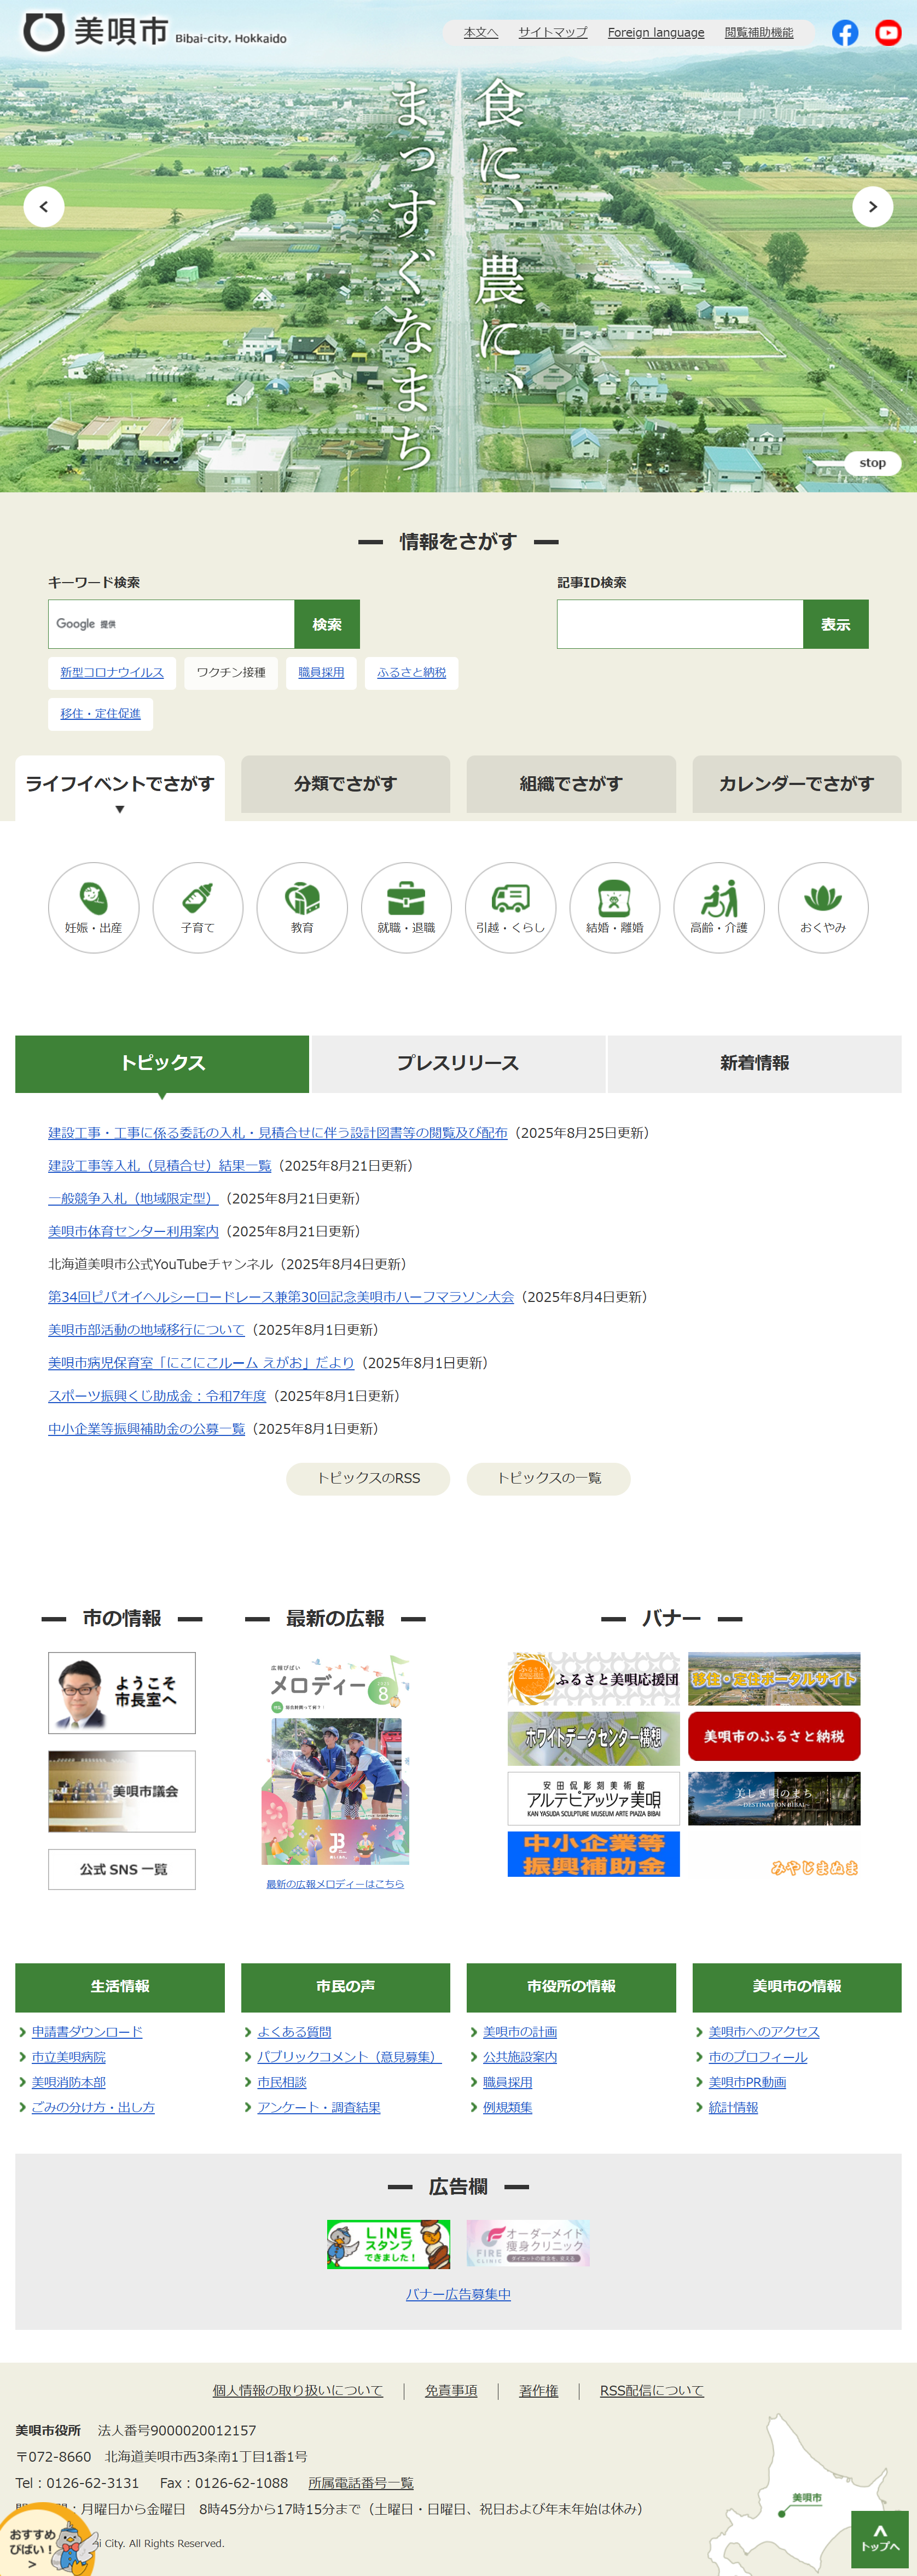Click the green 検索 button

pos(327,624)
